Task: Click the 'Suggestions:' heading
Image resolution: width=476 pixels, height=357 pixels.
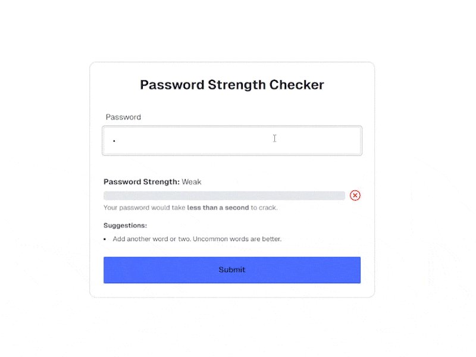Action: pyautogui.click(x=125, y=226)
